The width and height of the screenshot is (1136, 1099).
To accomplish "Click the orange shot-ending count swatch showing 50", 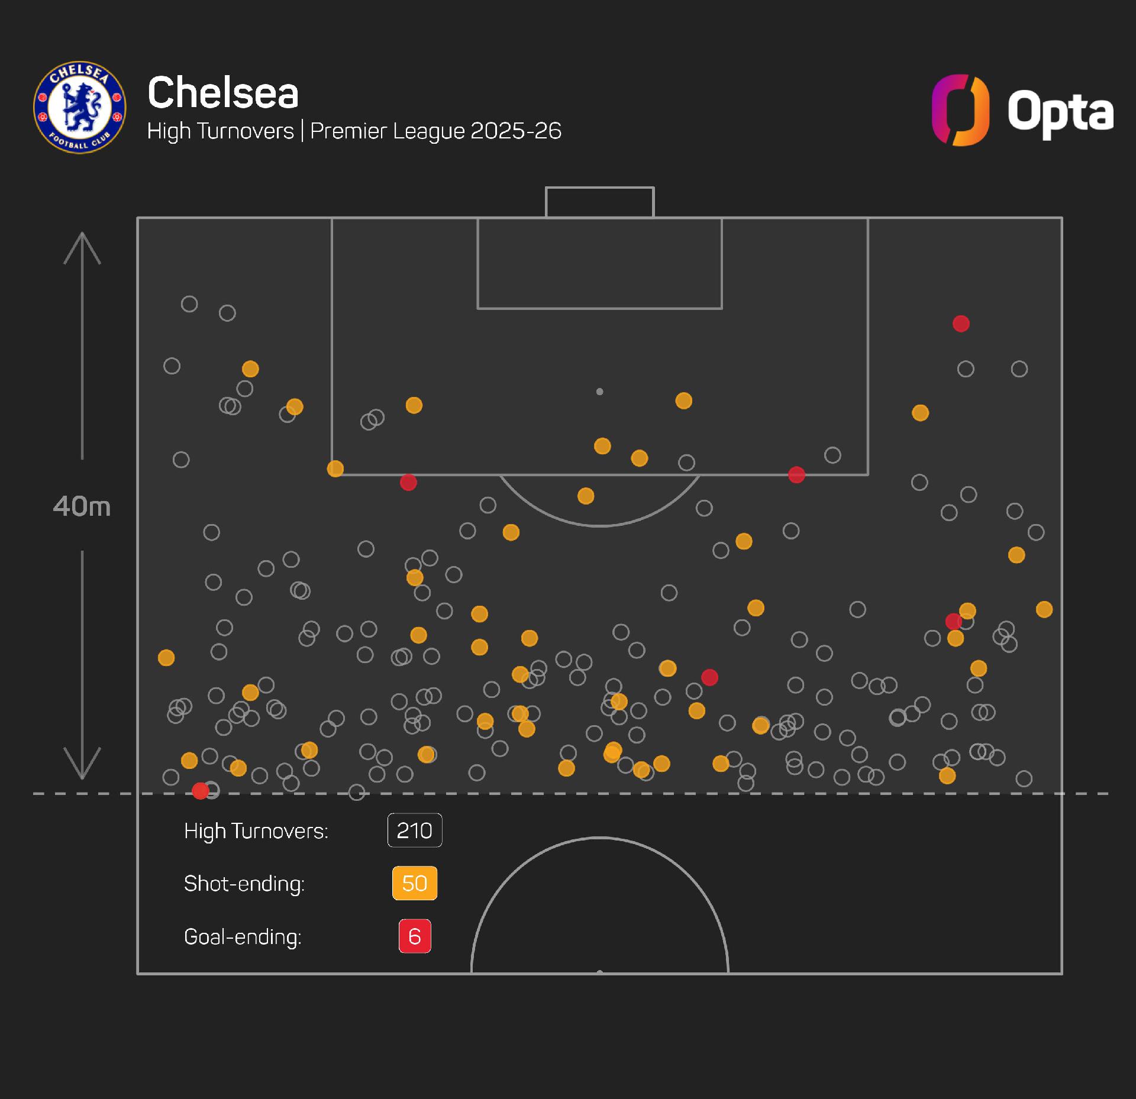I will tap(414, 883).
